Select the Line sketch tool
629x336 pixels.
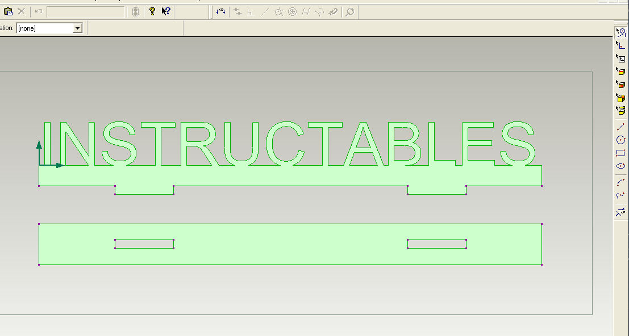pos(620,127)
